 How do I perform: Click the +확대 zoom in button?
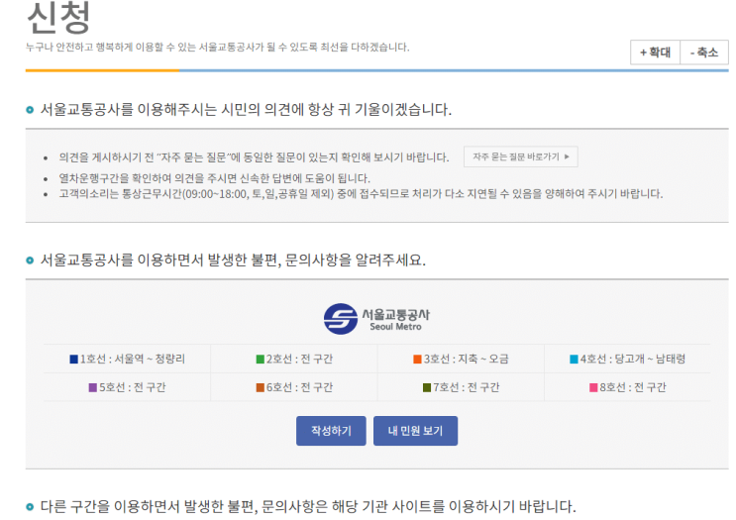pos(655,52)
